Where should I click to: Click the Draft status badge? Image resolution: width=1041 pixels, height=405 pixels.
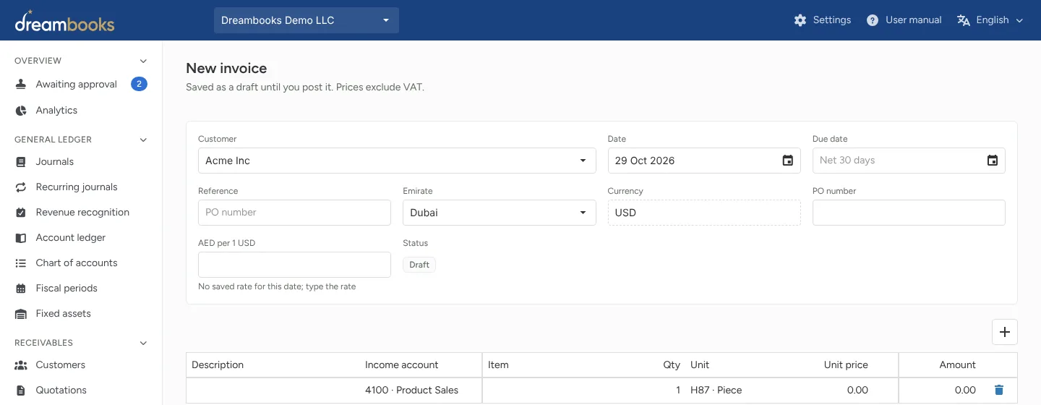click(419, 265)
